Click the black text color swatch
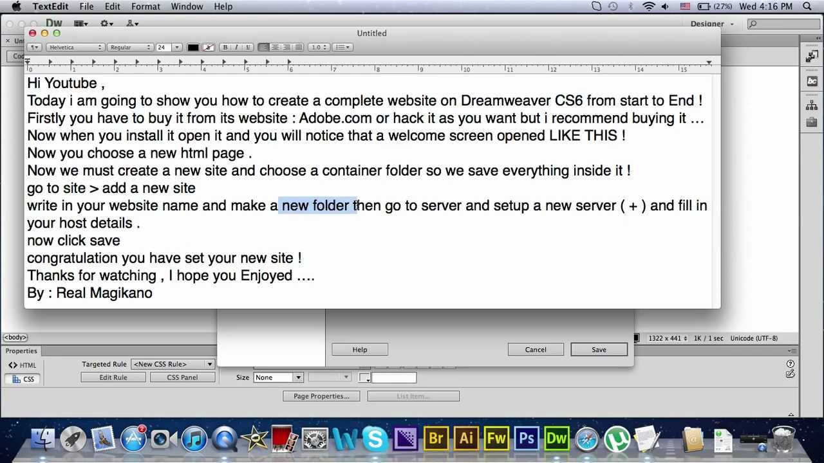Viewport: 824px width, 463px height. click(193, 47)
